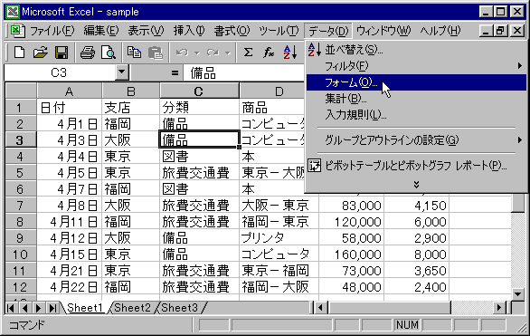Open the ツール menu
Viewport: 530px width, 336px height.
[x=279, y=31]
